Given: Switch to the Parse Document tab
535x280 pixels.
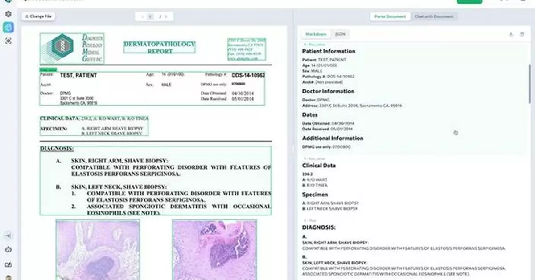Looking at the screenshot, I should click(390, 16).
